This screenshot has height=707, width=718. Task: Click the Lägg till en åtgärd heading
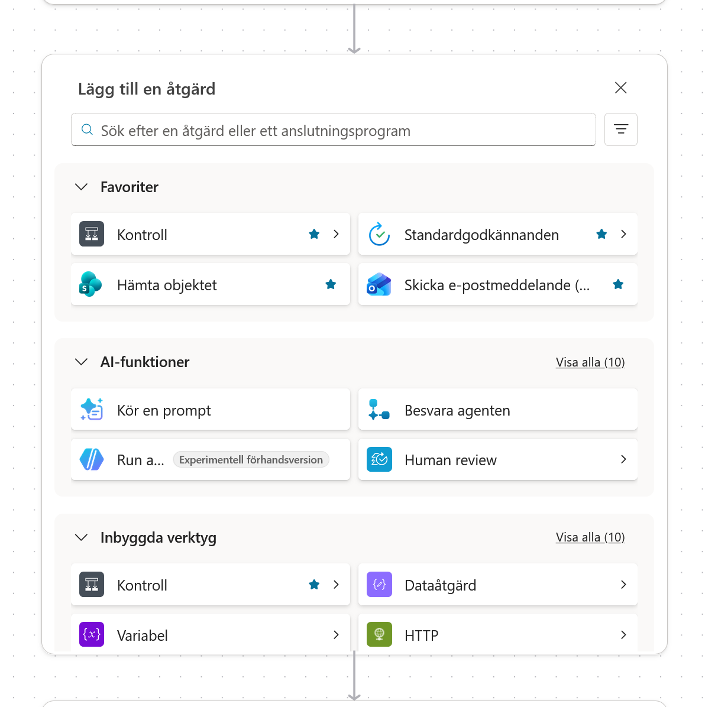147,89
